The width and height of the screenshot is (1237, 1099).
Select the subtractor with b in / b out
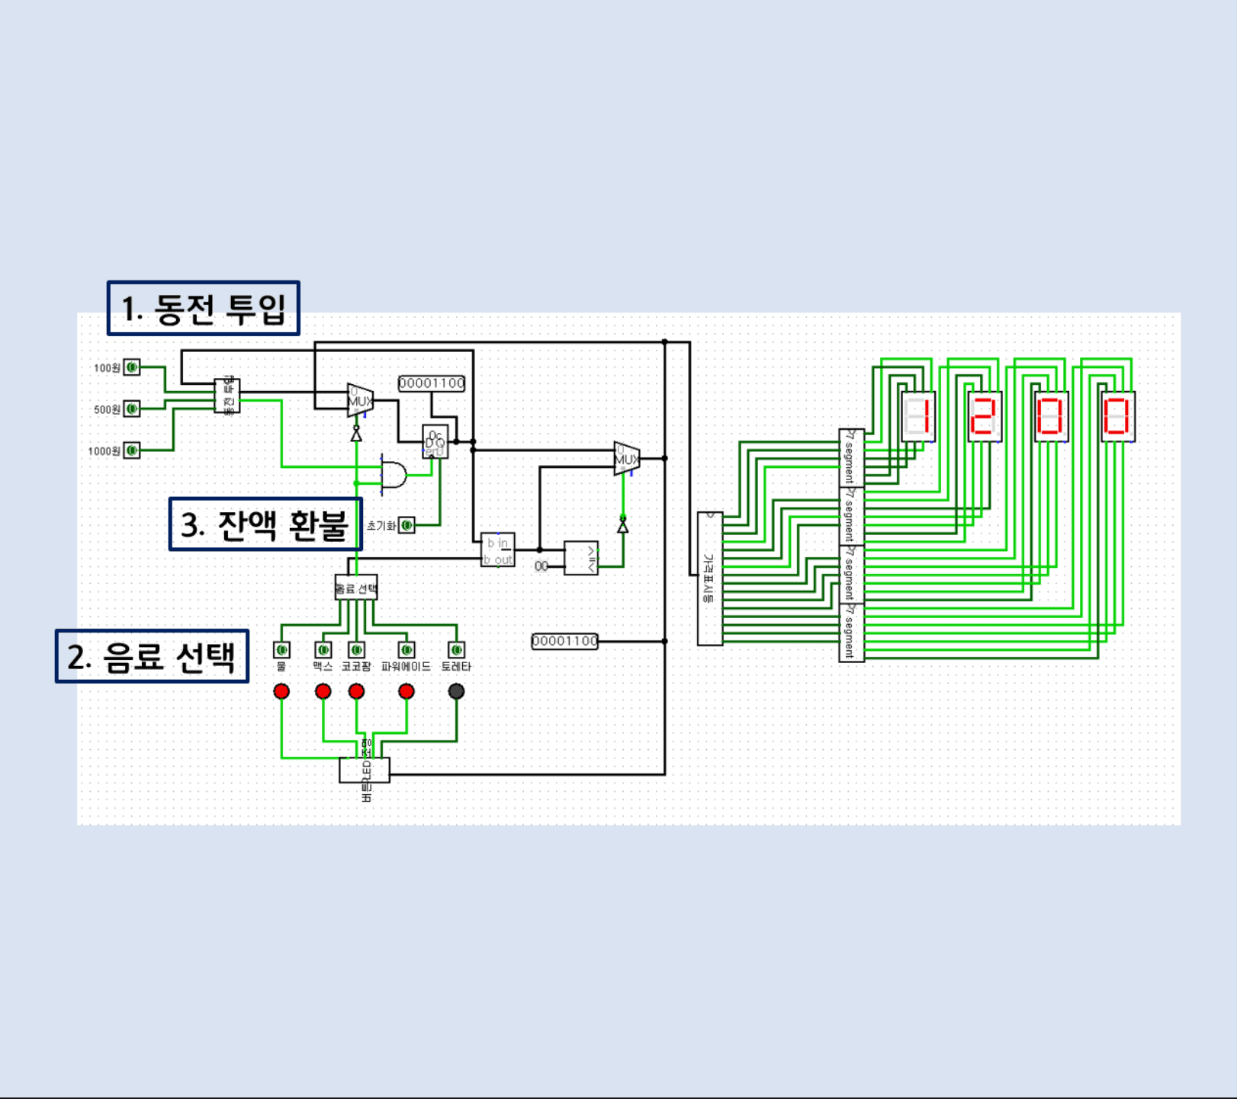(498, 549)
